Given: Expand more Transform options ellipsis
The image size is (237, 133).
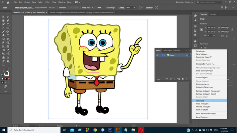Looking at the screenshot, I should [234, 39].
